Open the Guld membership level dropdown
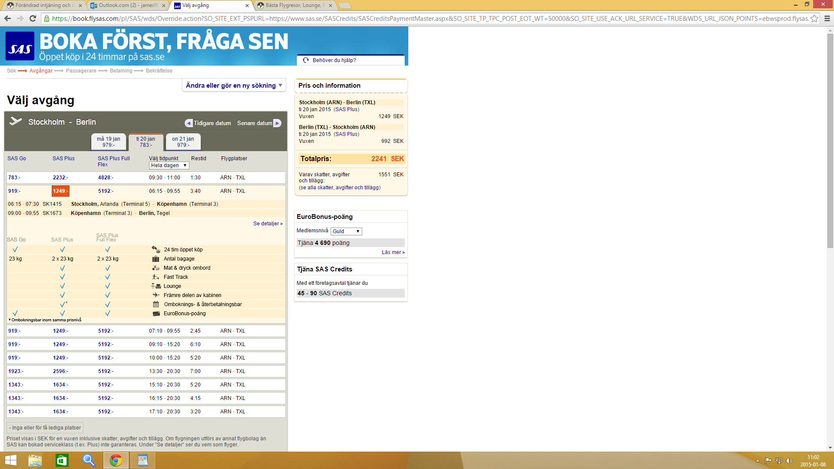The image size is (834, 469). pyautogui.click(x=346, y=231)
